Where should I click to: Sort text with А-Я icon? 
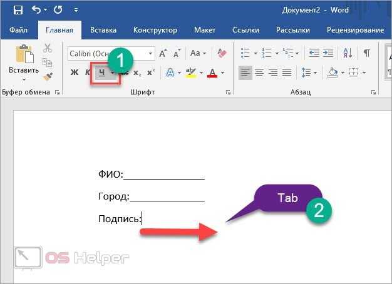[348, 53]
